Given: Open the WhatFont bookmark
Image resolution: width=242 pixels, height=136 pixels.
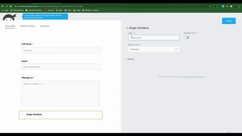Looking at the screenshot, I should click(91, 10).
